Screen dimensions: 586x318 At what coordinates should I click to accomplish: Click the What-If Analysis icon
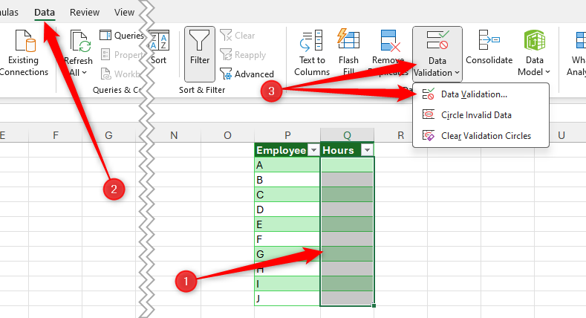pyautogui.click(x=580, y=40)
